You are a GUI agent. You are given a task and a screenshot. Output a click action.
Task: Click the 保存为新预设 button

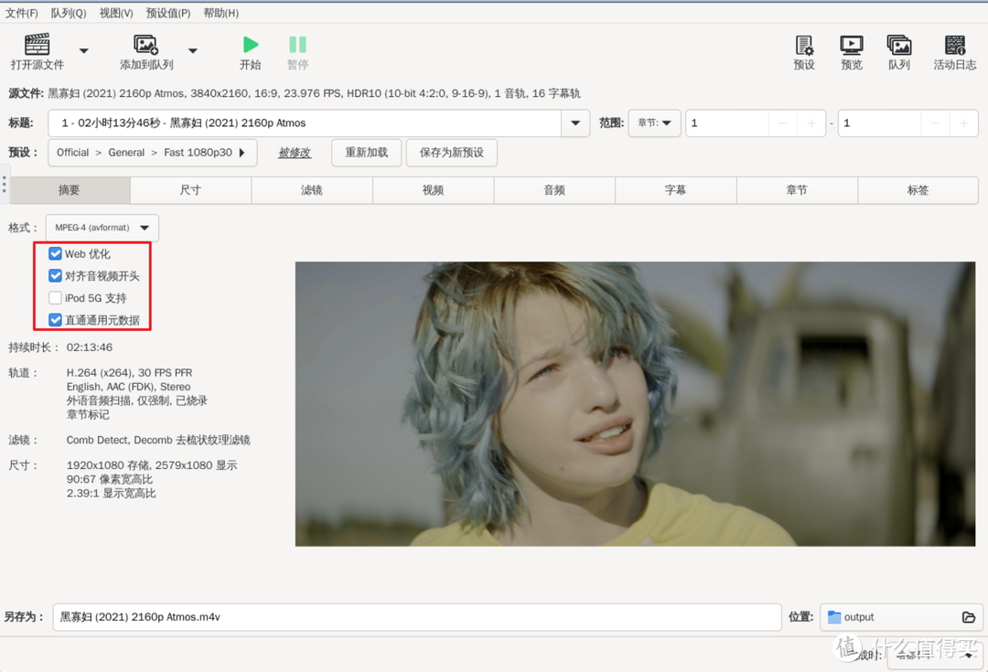coord(451,153)
